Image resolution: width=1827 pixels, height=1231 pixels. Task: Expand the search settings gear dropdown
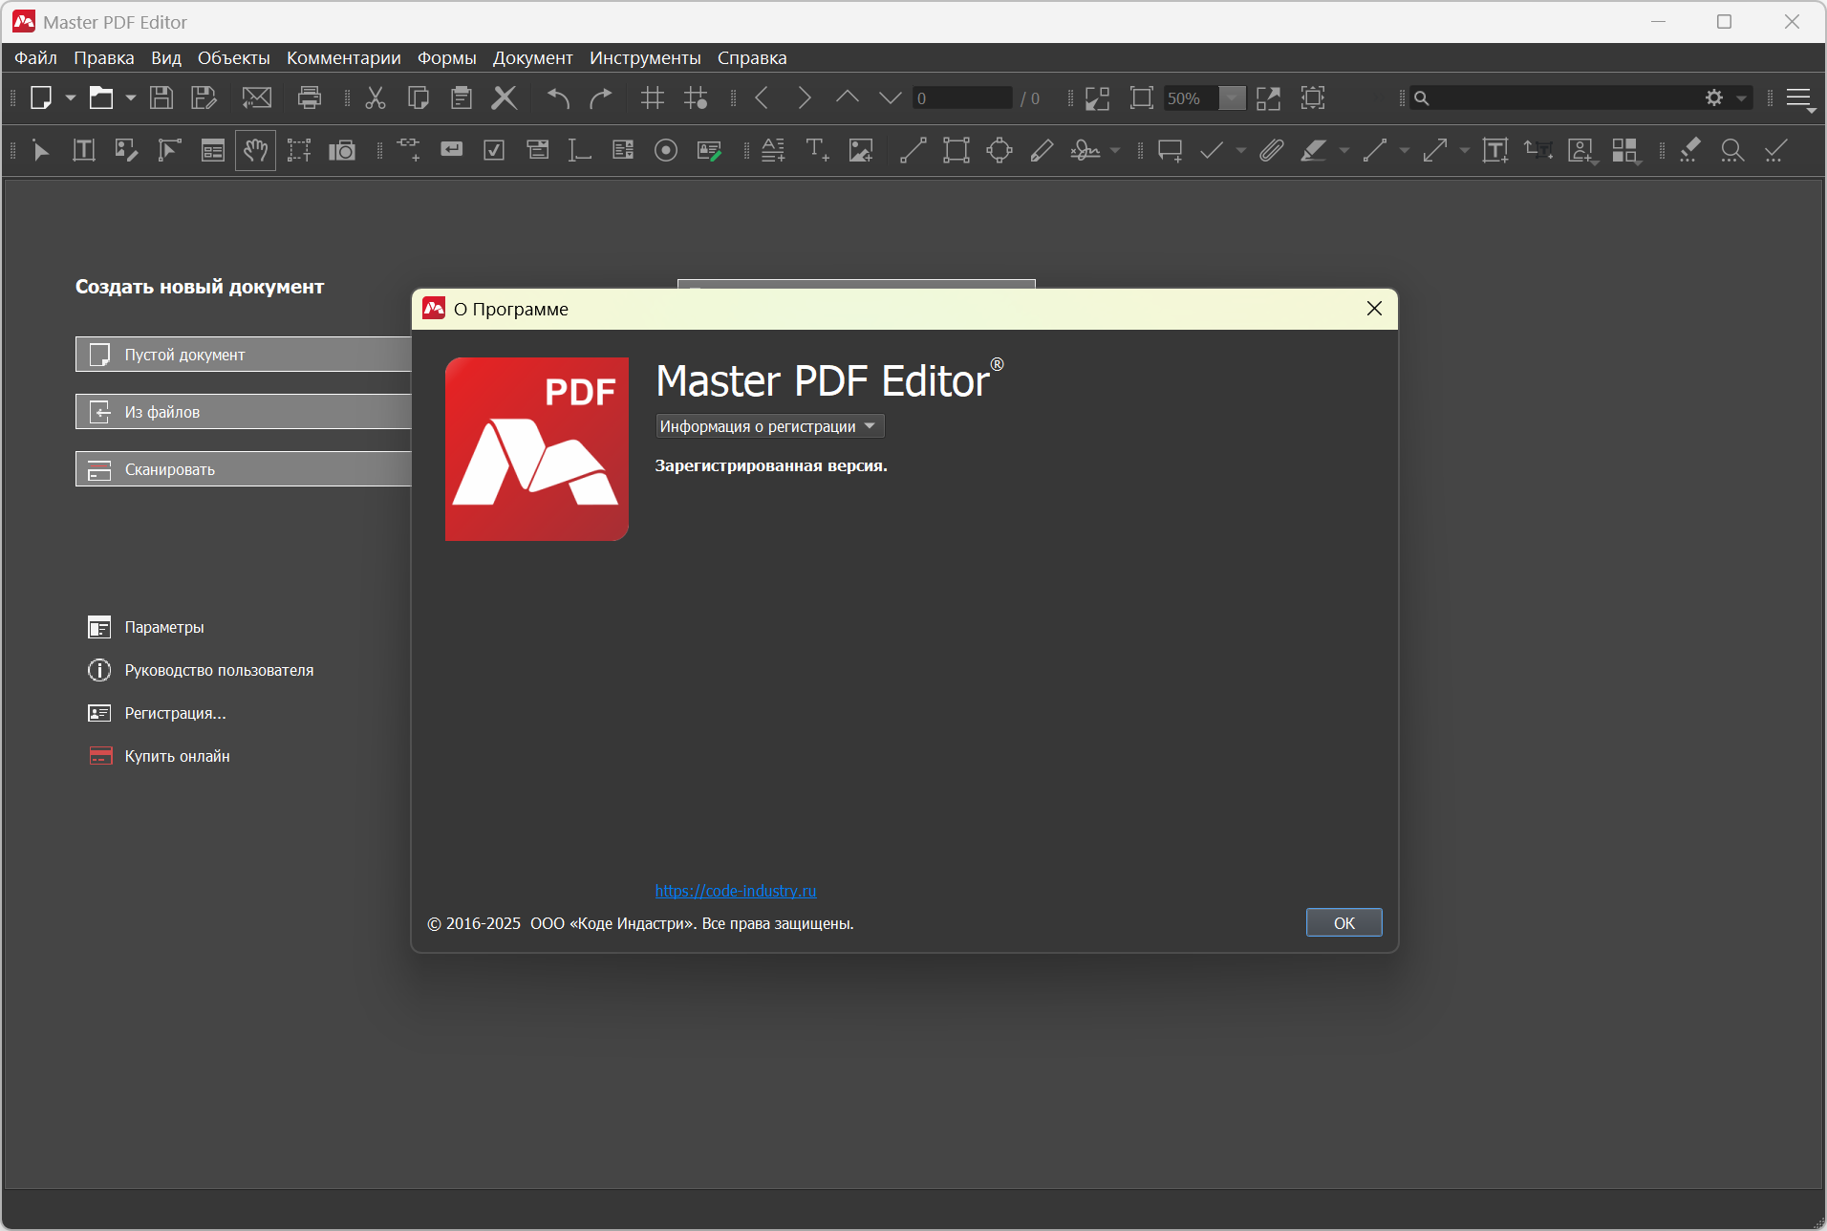tap(1725, 97)
